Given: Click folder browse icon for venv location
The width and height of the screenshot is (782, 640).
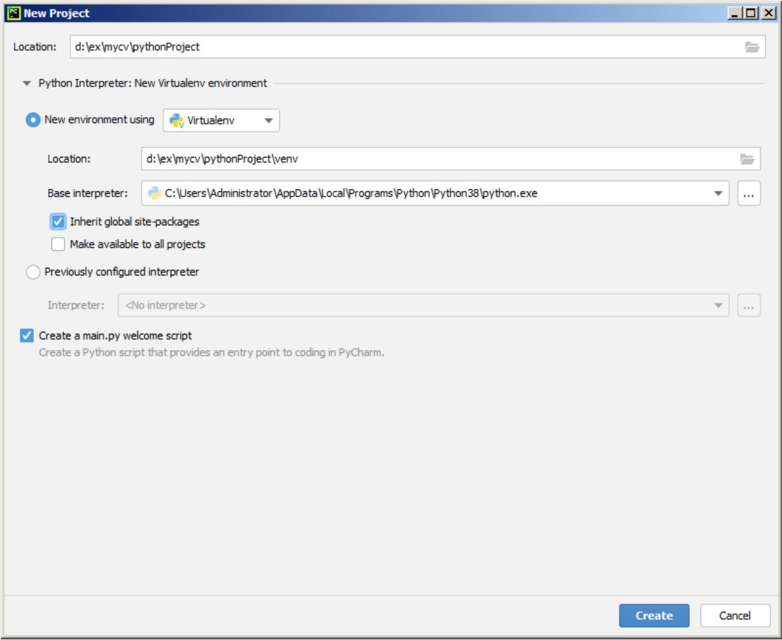Looking at the screenshot, I should 747,159.
